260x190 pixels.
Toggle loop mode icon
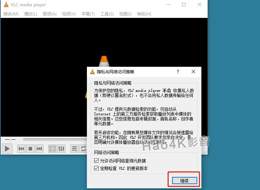tap(83, 149)
